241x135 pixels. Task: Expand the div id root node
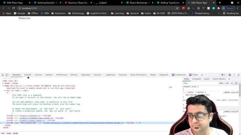[x=5, y=91]
